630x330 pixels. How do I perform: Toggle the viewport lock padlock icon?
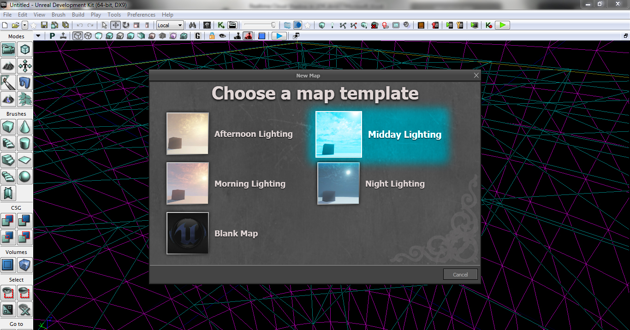(212, 36)
